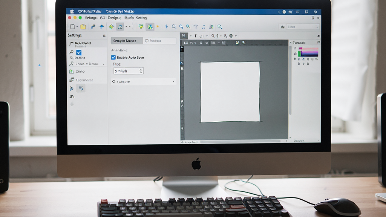Click the blue pin icon in the toolbar
Screen dimensions: 386x217
tap(101, 27)
